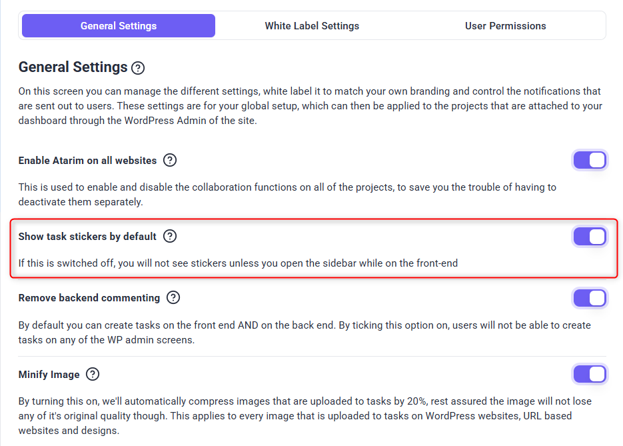623x446 pixels.
Task: Click the Minify Image setting label
Action: click(x=49, y=375)
